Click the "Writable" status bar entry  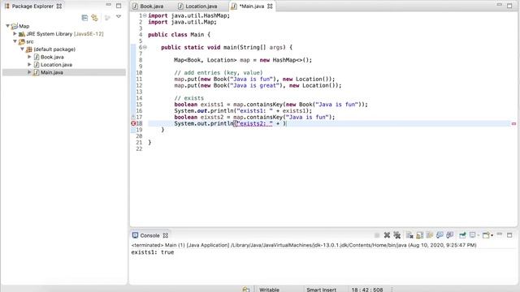click(269, 290)
